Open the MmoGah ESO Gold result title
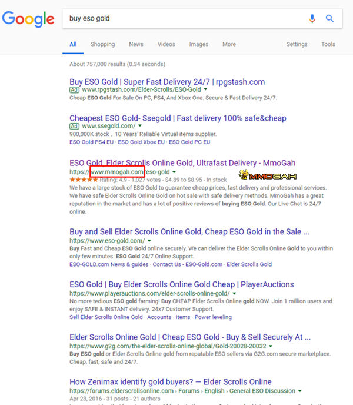The width and height of the screenshot is (353, 405). click(182, 163)
